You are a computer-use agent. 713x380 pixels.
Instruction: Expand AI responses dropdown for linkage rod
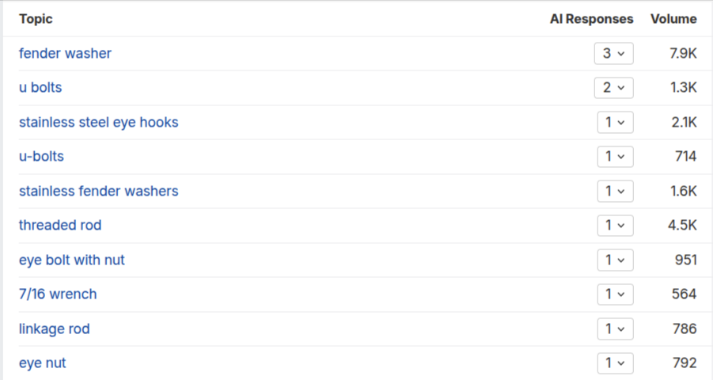pos(615,329)
